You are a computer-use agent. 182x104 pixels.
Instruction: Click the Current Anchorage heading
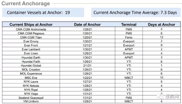pyautogui.click(x=26, y=4)
